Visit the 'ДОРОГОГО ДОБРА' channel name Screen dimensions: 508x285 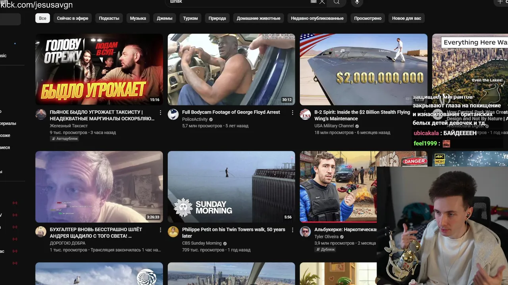click(67, 243)
